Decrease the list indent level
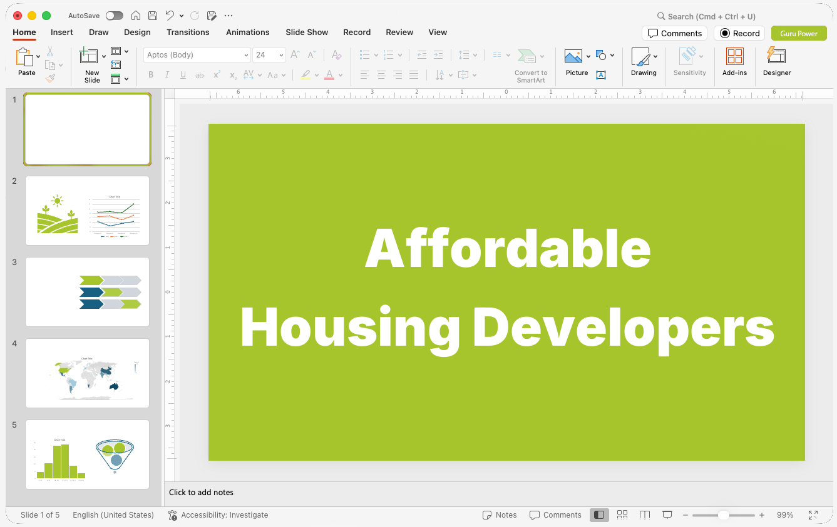 [x=422, y=55]
